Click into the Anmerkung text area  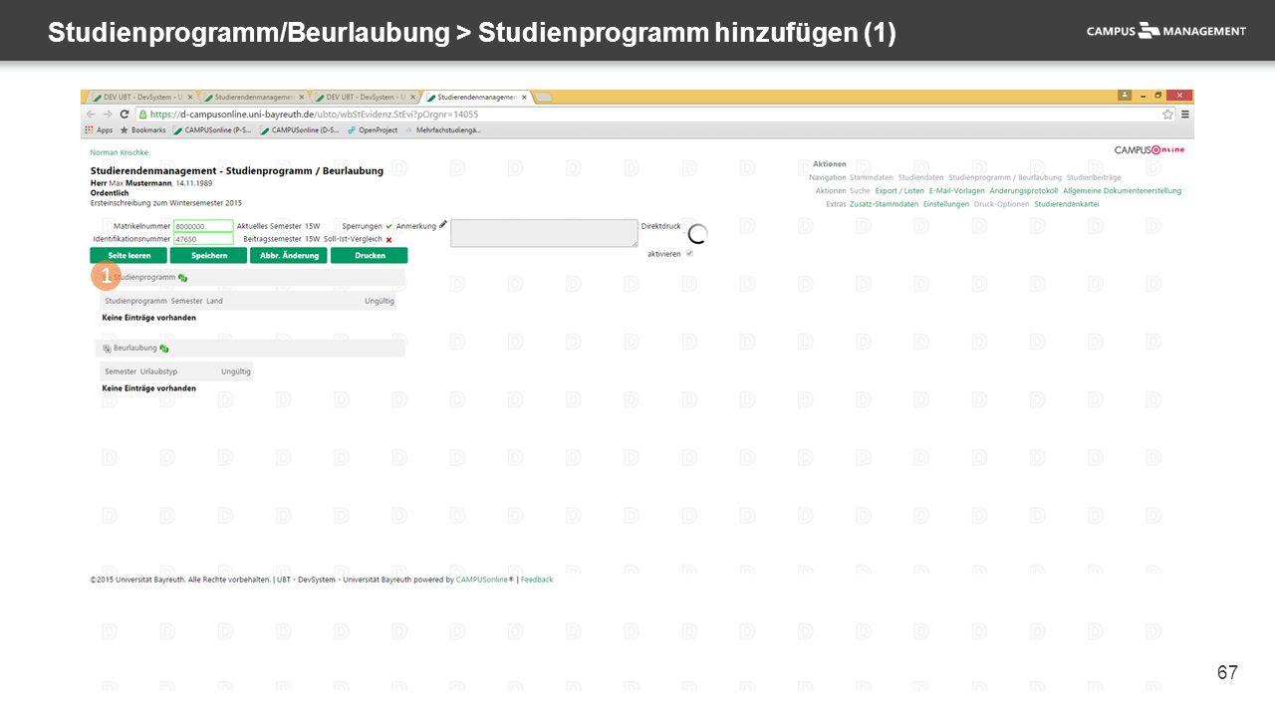pos(544,233)
